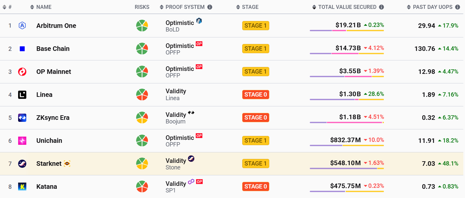Click Past Day UOPS info icon

(x=457, y=7)
